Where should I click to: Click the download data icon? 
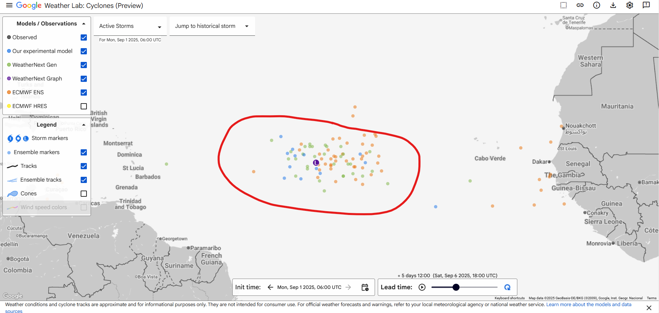(613, 5)
